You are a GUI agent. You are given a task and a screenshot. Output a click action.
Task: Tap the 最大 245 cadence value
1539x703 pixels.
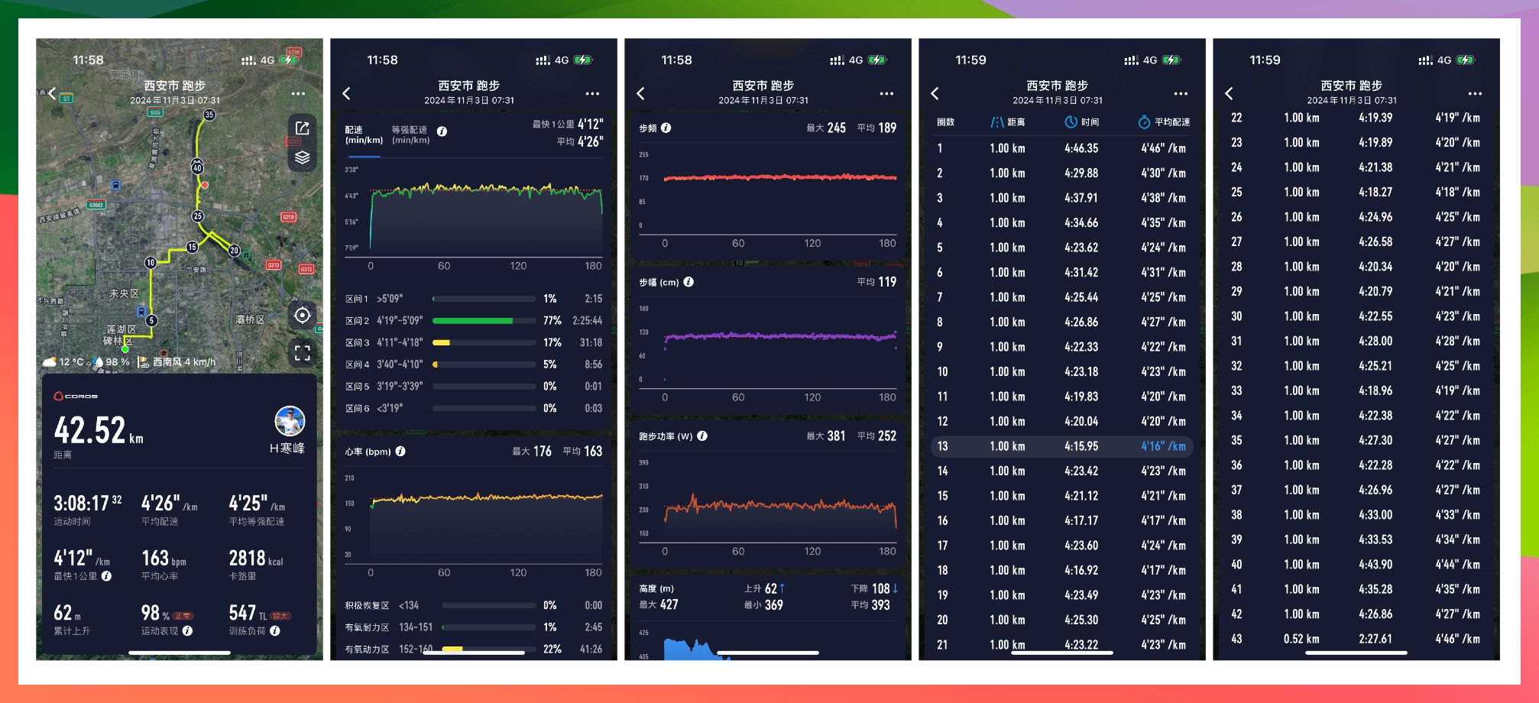tap(826, 128)
